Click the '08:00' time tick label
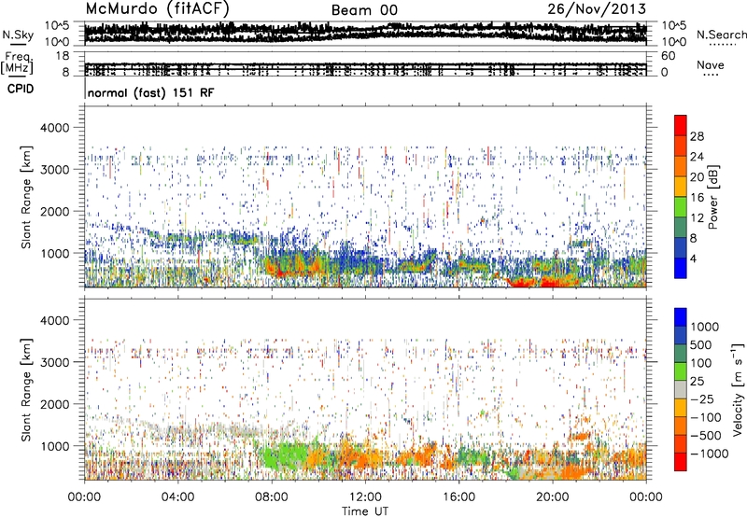This screenshot has width=747, height=517. (x=271, y=497)
